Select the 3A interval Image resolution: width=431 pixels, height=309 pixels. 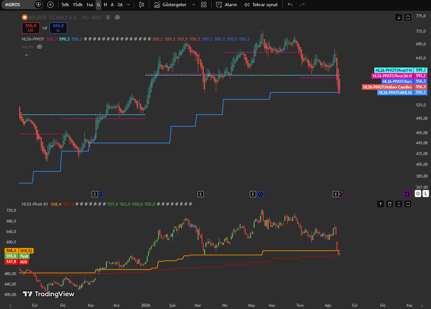click(120, 5)
